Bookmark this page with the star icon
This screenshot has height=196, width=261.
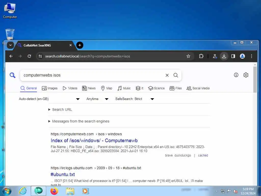pyautogui.click(x=188, y=56)
